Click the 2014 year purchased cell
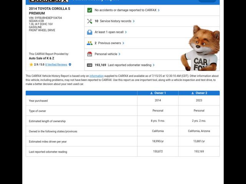 coord(158,100)
